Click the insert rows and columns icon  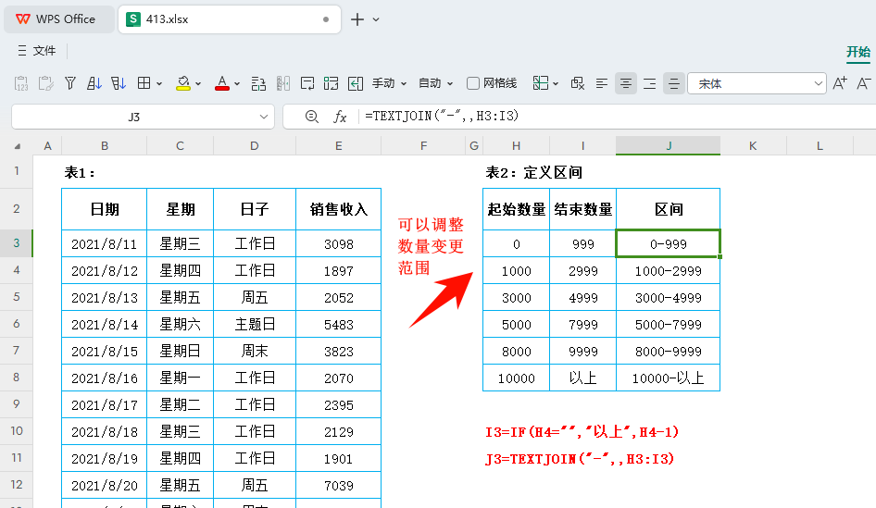[x=258, y=83]
